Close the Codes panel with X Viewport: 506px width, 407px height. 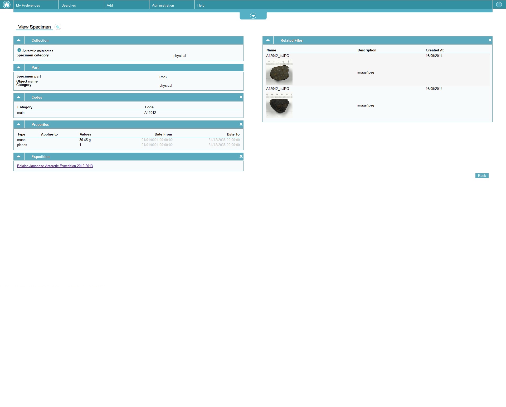241,97
